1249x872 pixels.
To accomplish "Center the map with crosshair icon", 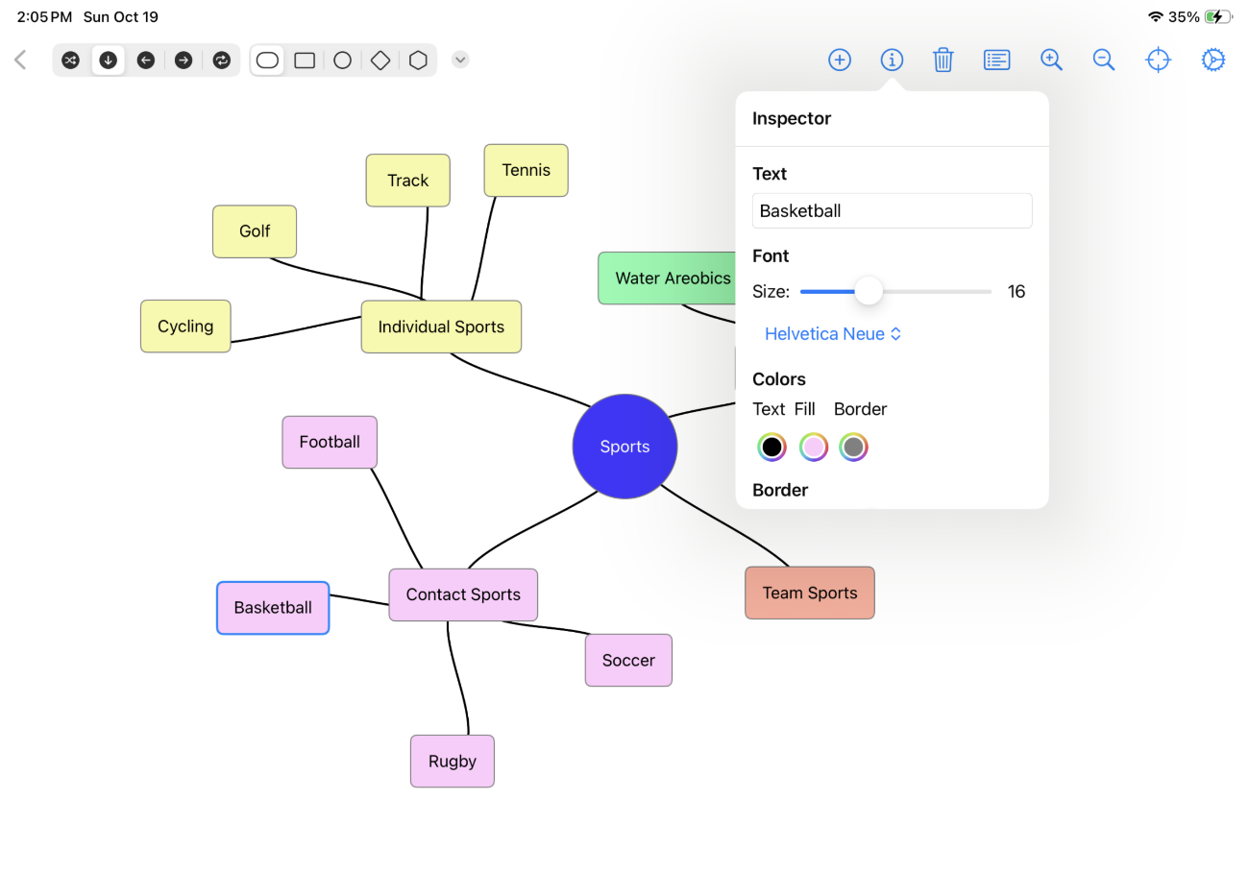I will tap(1158, 60).
